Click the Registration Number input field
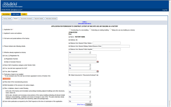This screenshot has width=171, height=107. 82,59
